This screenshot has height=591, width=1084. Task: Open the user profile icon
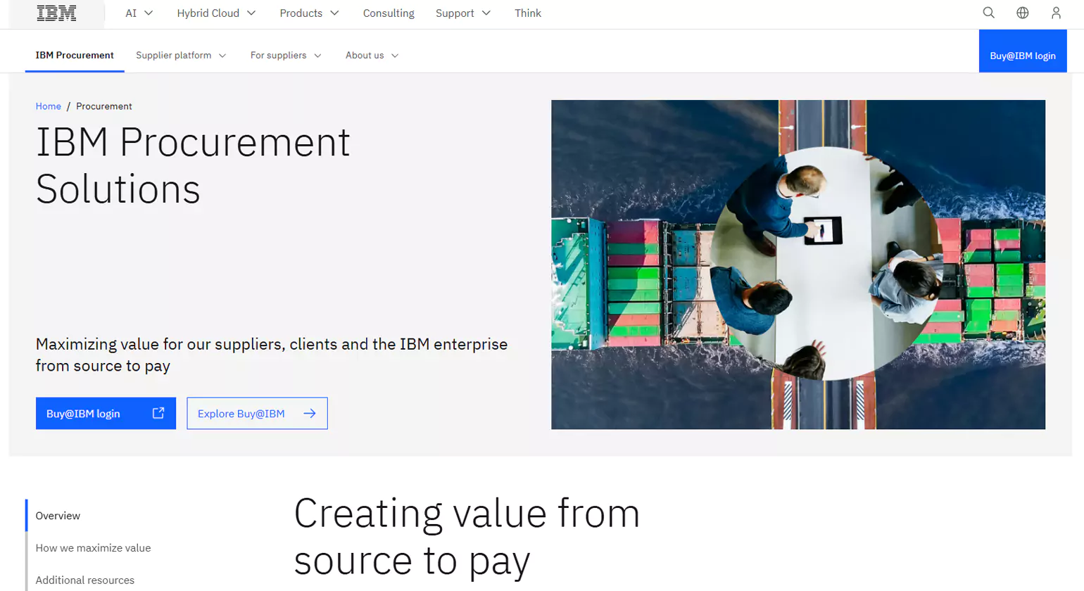pos(1056,13)
